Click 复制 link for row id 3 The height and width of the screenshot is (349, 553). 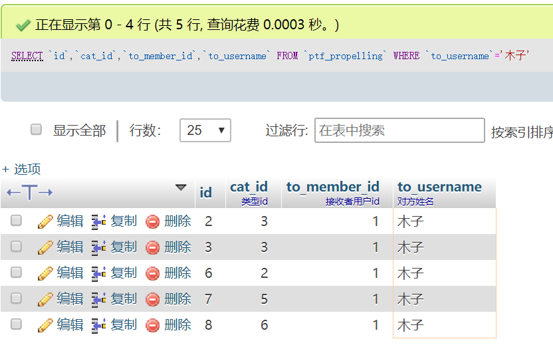pos(124,247)
